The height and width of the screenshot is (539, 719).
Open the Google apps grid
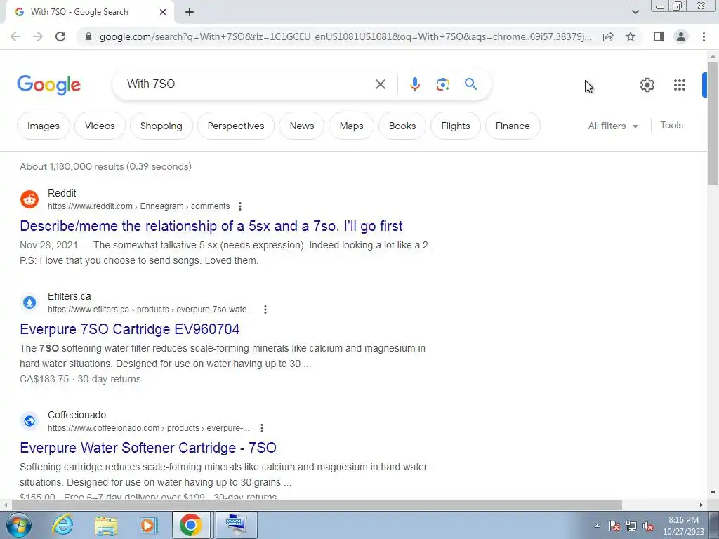(680, 85)
